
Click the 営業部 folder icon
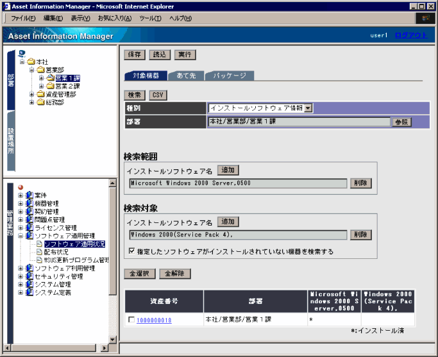[x=41, y=70]
